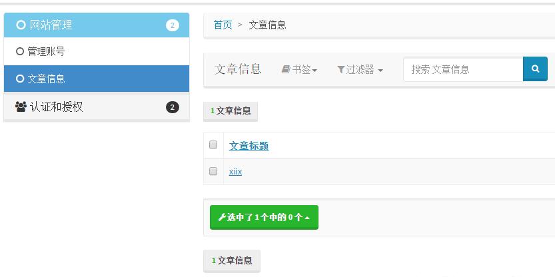Select 认证和授权 sidebar section
This screenshot has height=277, width=555.
57,107
